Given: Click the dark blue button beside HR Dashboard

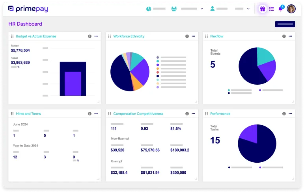Looking at the screenshot, I should pyautogui.click(x=285, y=24).
